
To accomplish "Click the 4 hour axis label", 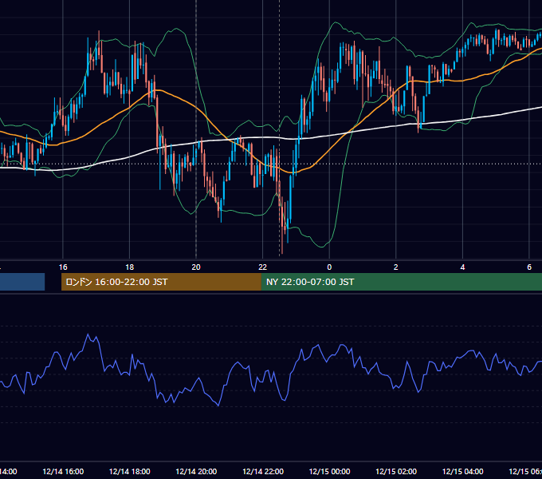I will 462,267.
